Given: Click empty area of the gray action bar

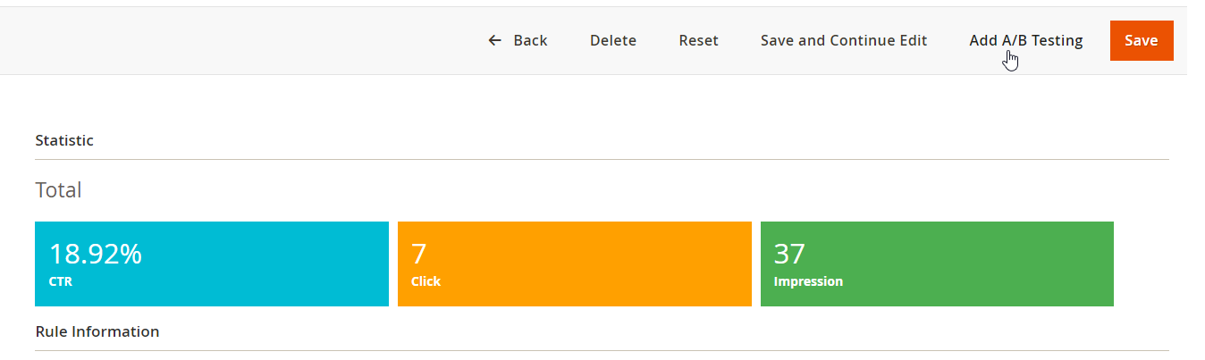Looking at the screenshot, I should [241, 40].
